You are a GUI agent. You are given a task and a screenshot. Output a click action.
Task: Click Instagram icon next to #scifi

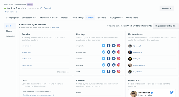tap(119, 71)
